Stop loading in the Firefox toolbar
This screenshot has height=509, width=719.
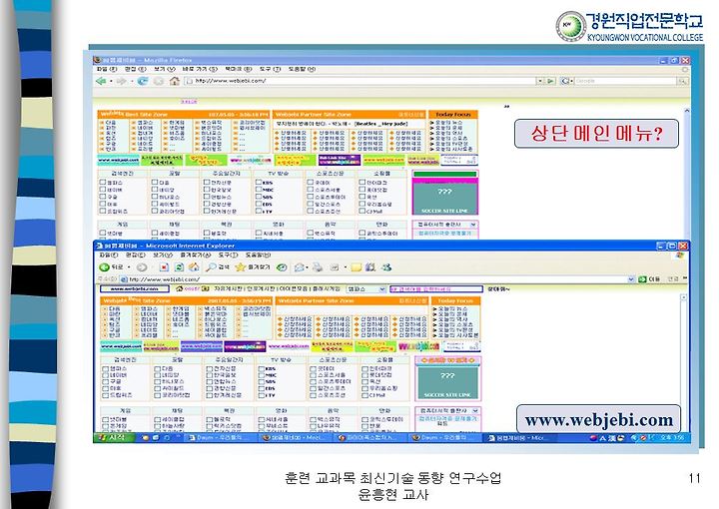(x=159, y=81)
